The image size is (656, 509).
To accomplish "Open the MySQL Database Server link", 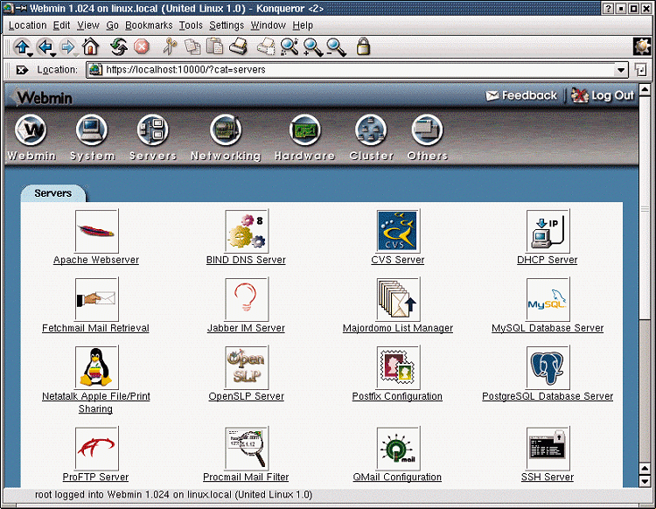I will click(548, 328).
